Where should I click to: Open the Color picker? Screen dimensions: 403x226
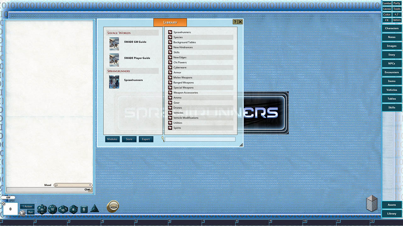[x=386, y=14]
